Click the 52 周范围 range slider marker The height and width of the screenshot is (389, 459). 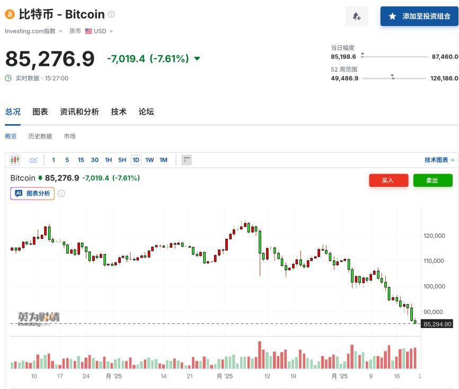click(393, 77)
